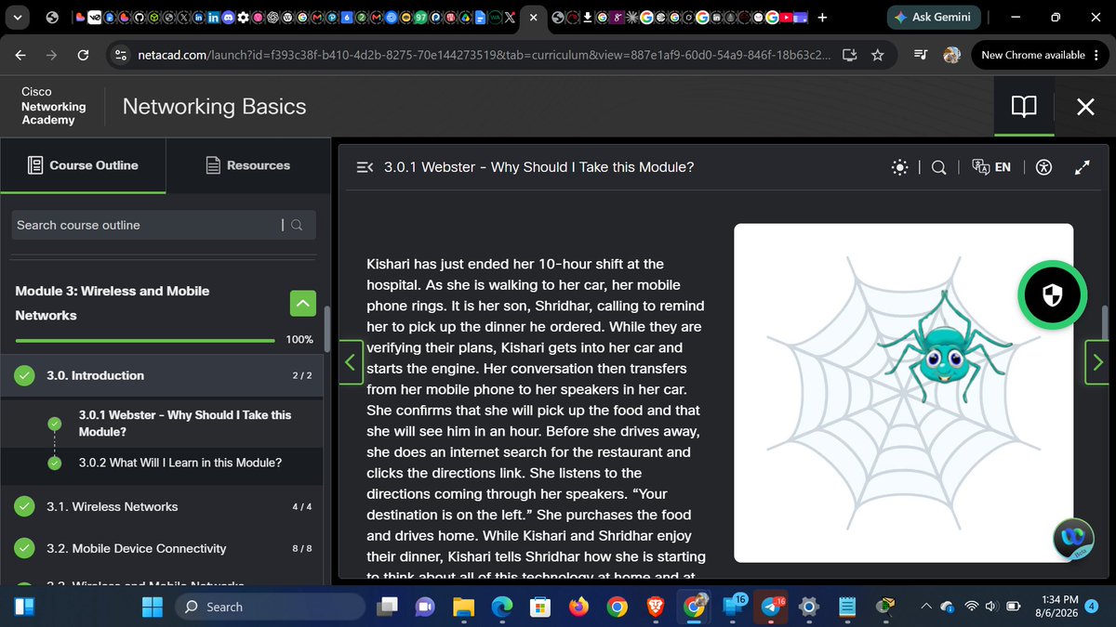Launch Firefox from the taskbar
This screenshot has height=627, width=1116.
[578, 607]
